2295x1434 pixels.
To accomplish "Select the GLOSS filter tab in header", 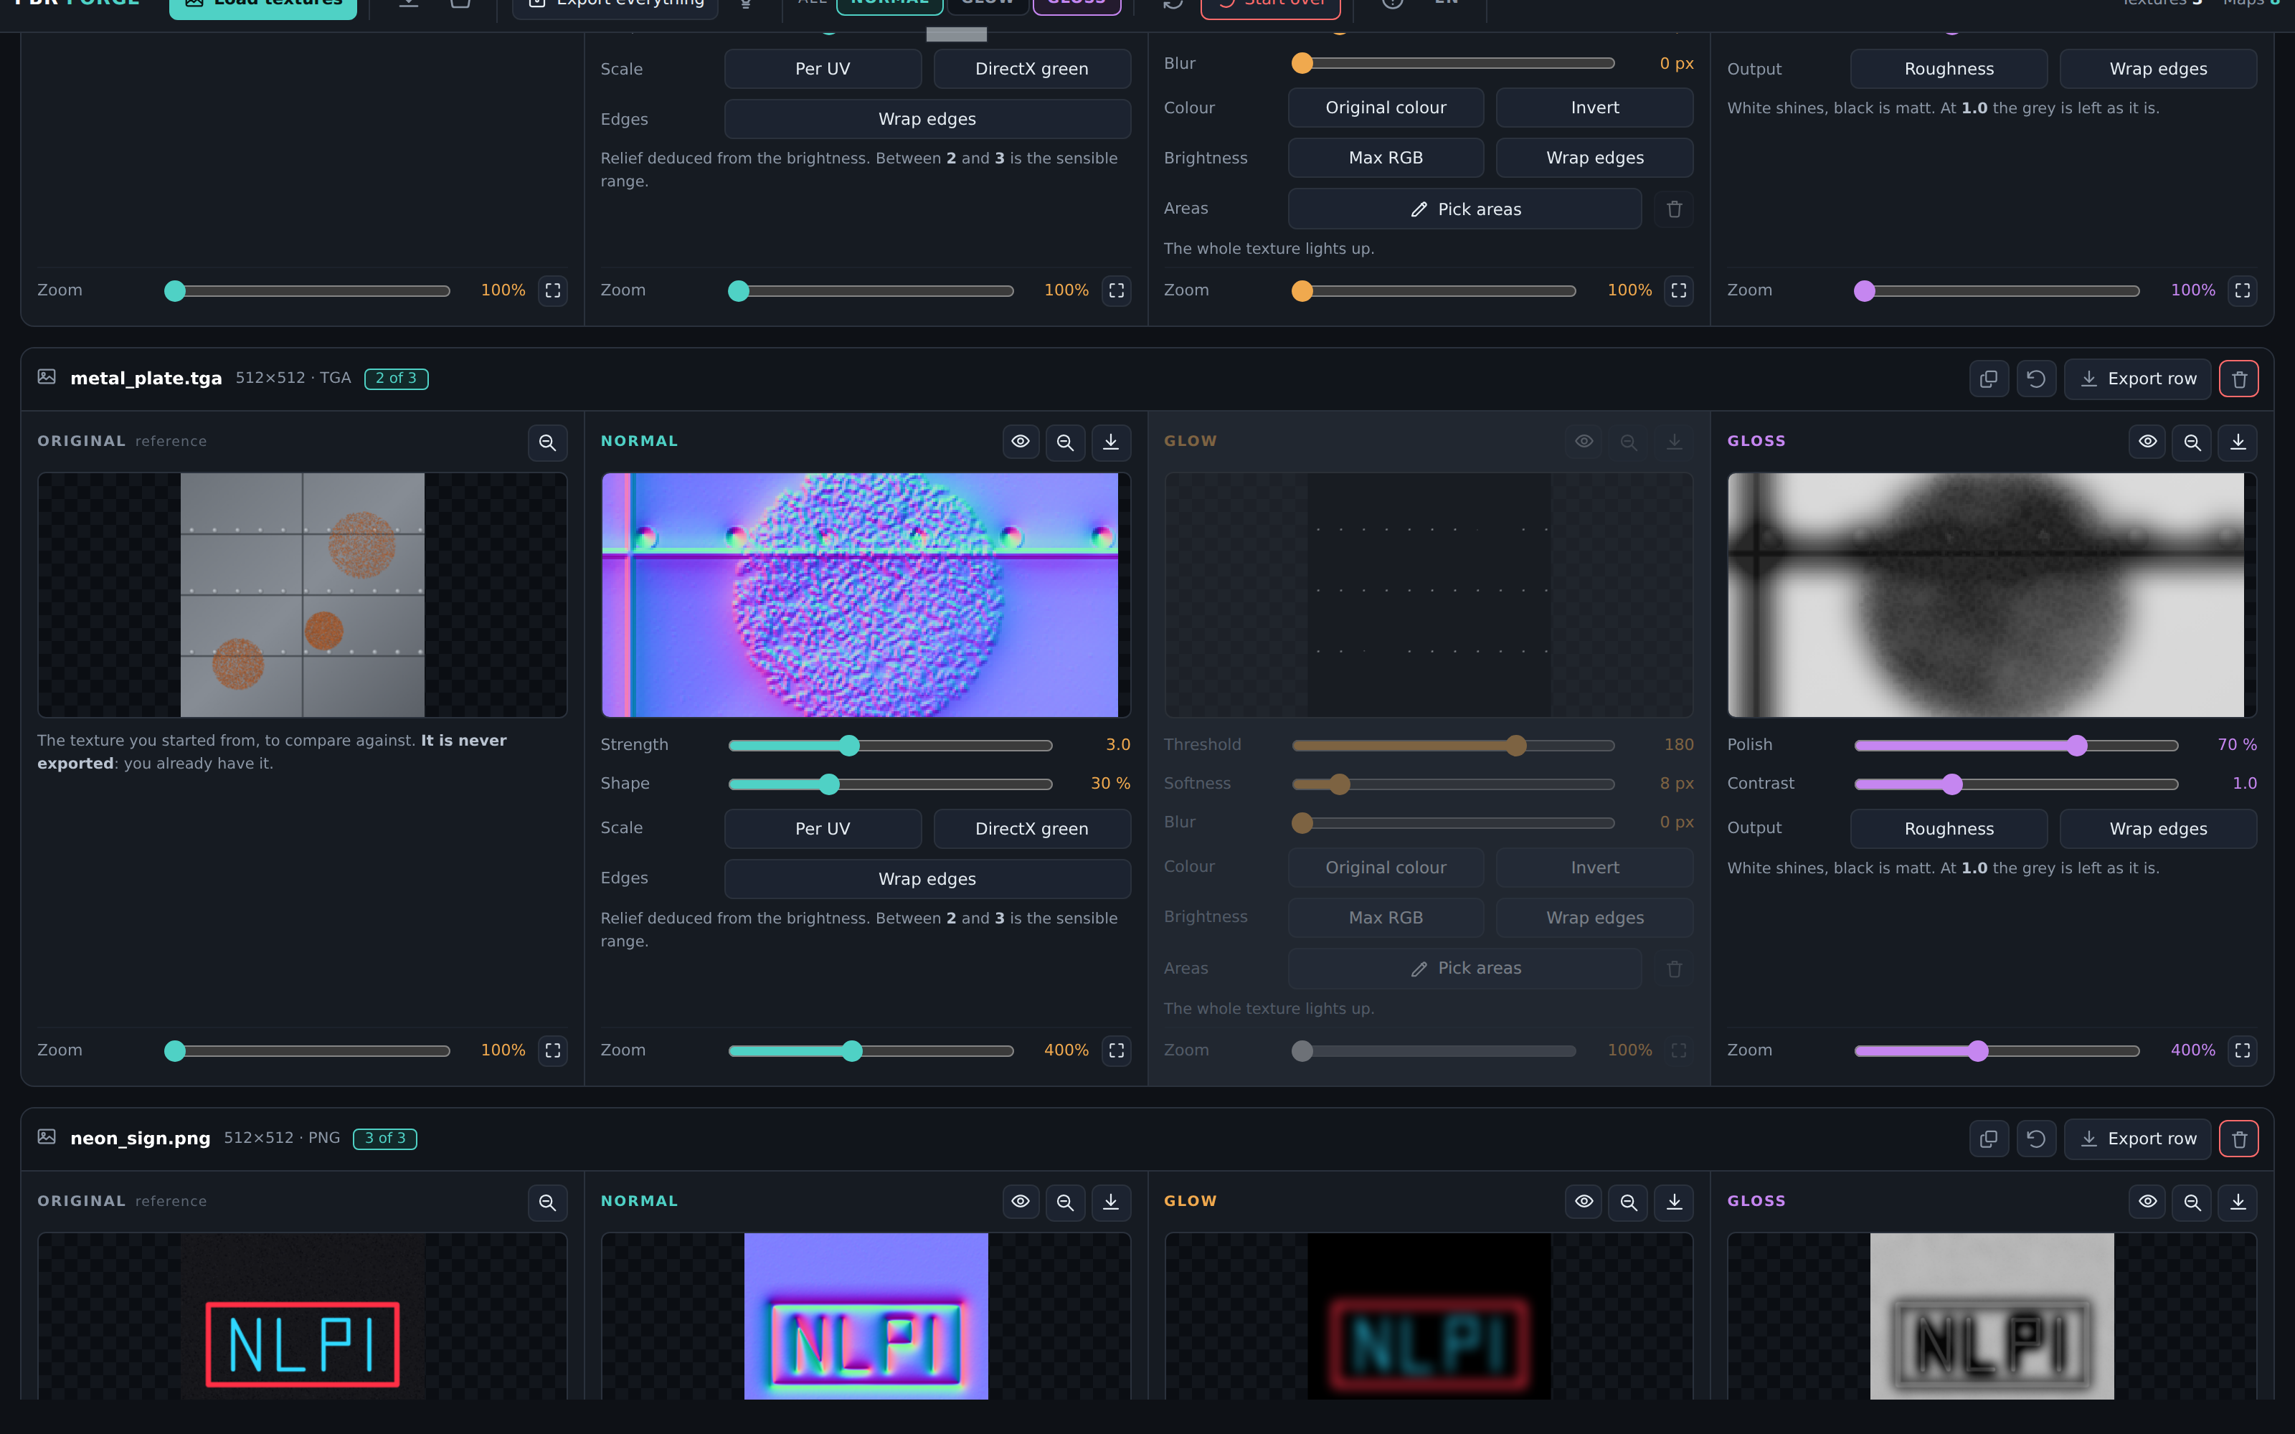I will [1076, 4].
